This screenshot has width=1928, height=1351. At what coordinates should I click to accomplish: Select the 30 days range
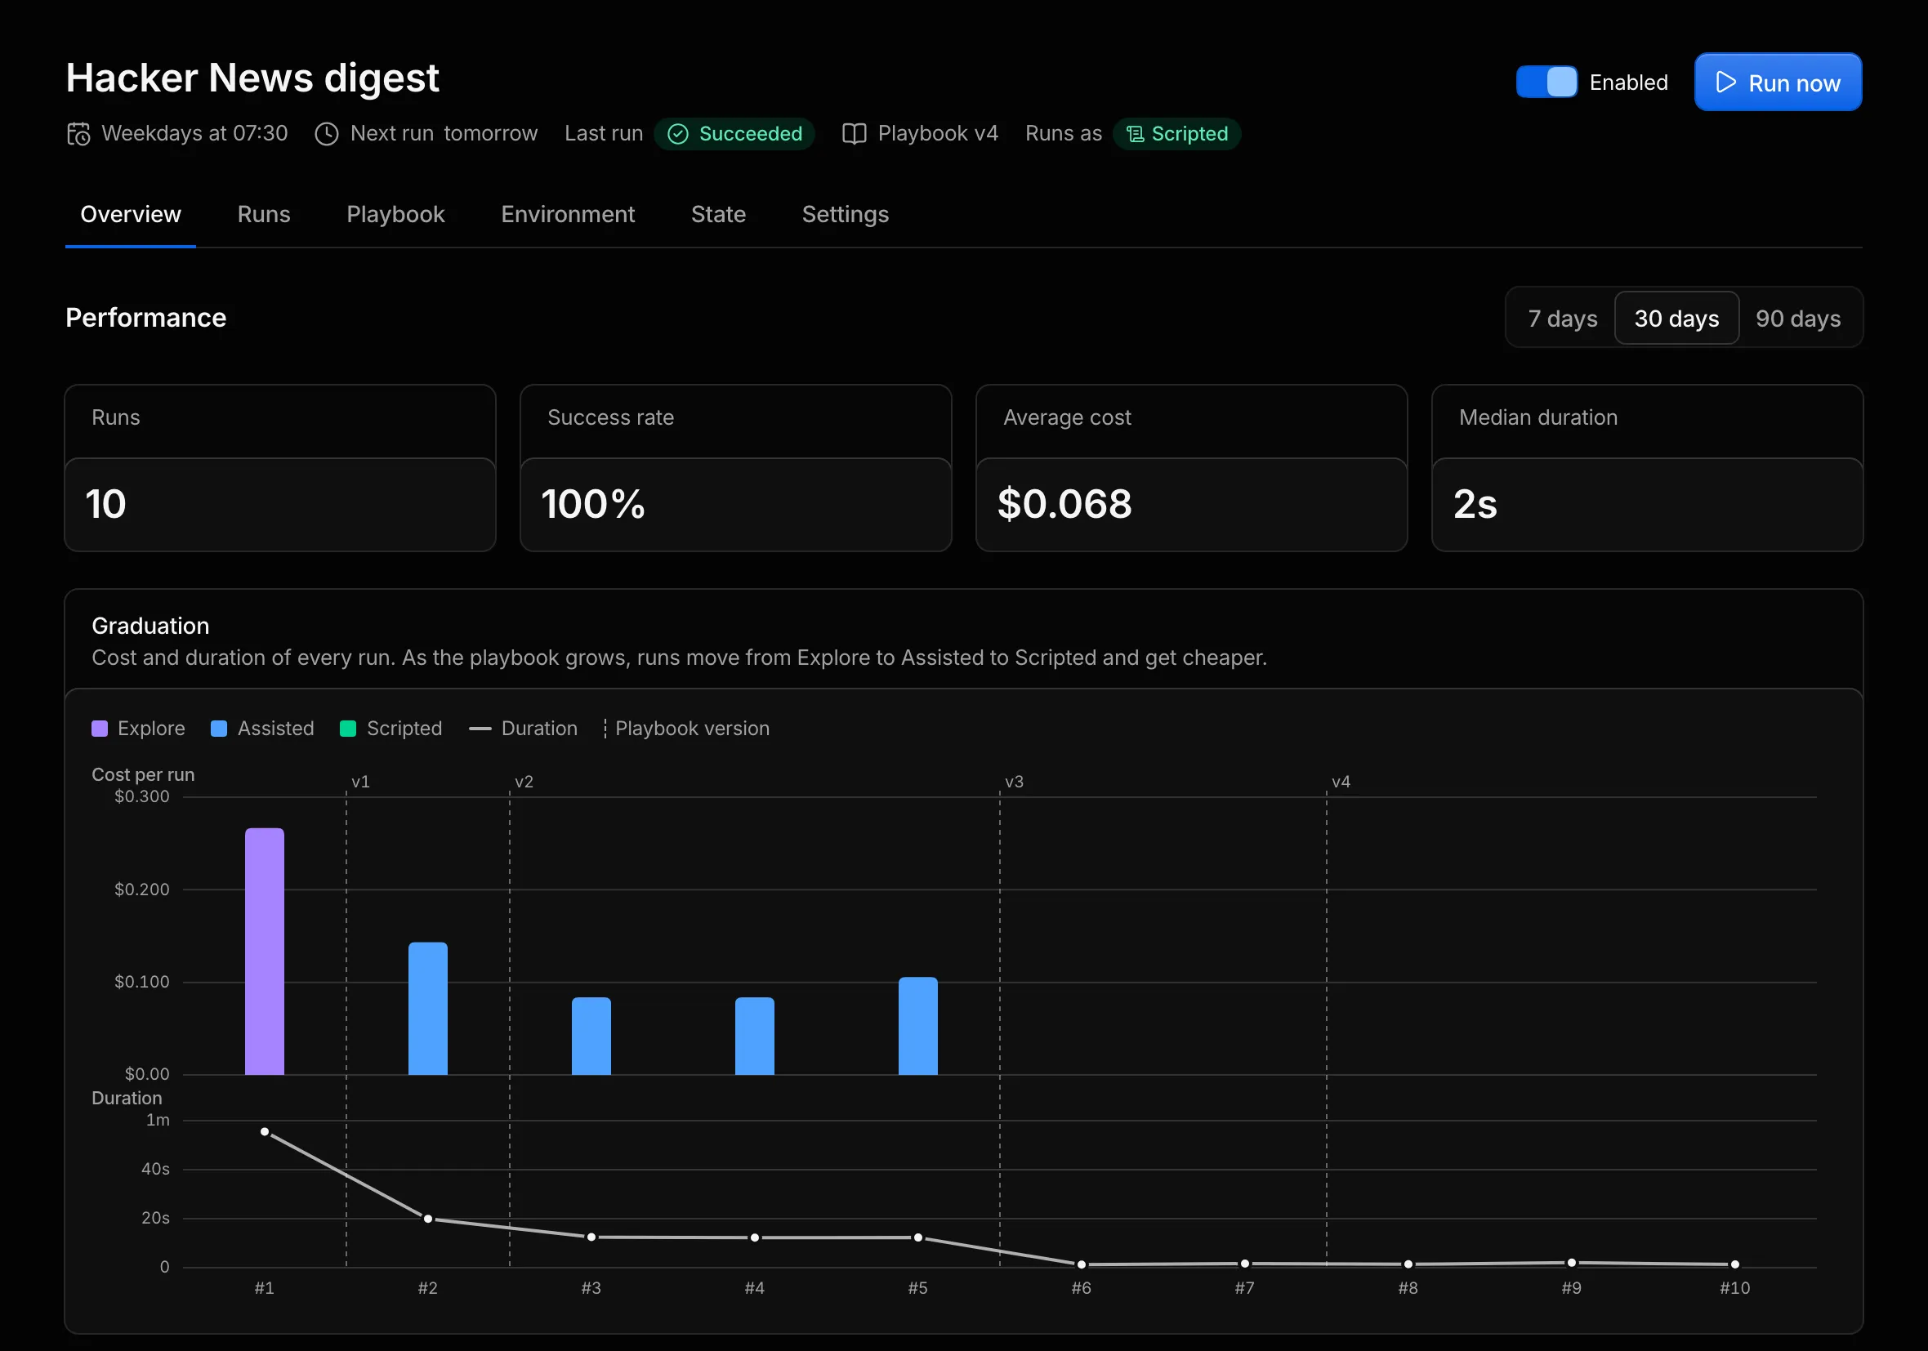coord(1676,319)
